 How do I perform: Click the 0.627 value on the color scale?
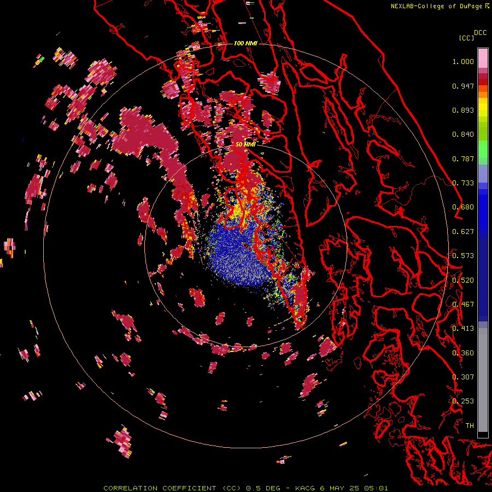click(463, 232)
